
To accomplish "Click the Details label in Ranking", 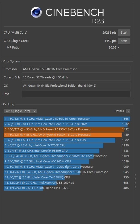I will tap(119, 111).
